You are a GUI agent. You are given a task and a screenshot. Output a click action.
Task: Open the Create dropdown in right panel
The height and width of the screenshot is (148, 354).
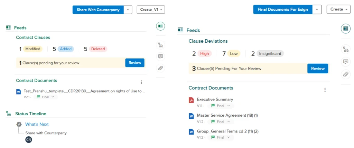pos(338,9)
